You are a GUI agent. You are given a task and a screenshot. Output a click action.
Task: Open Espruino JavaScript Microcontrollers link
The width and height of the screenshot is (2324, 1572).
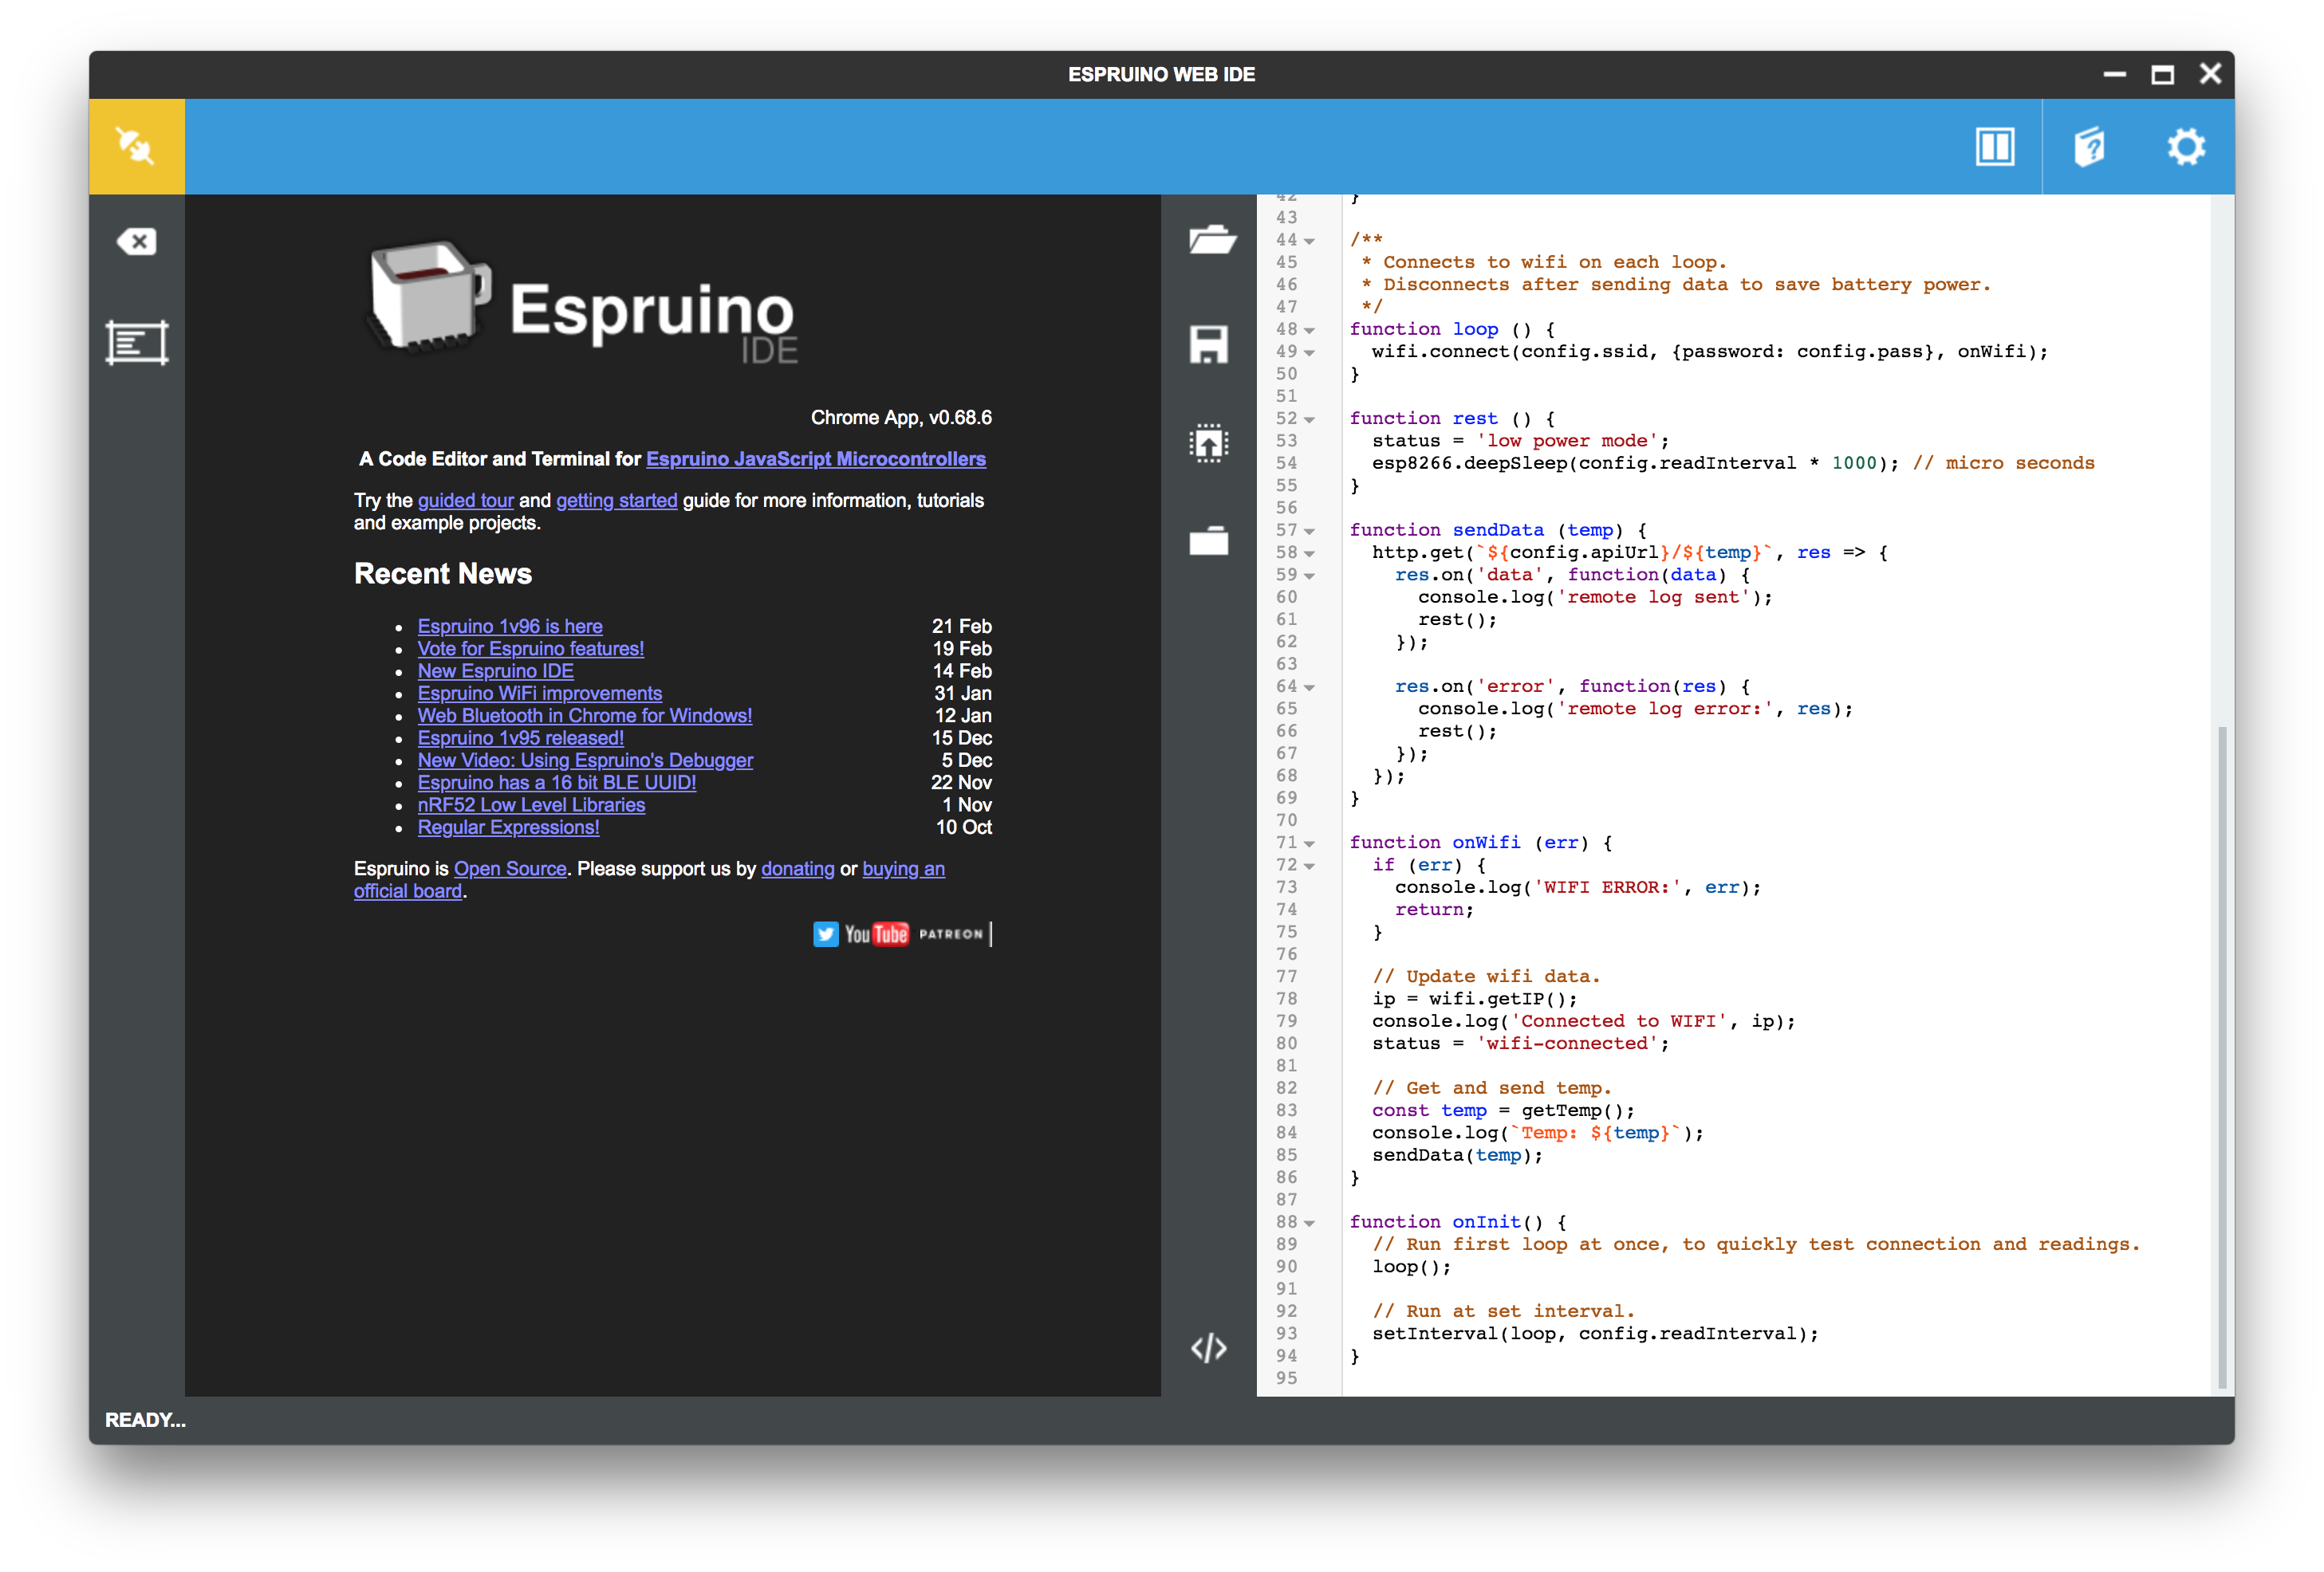[x=816, y=458]
